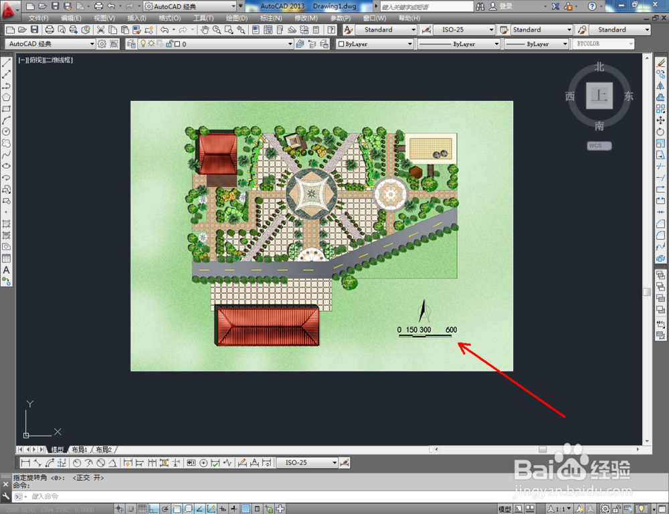Select the Spline draw tool
Screen dimensions: 669x514
7,155
